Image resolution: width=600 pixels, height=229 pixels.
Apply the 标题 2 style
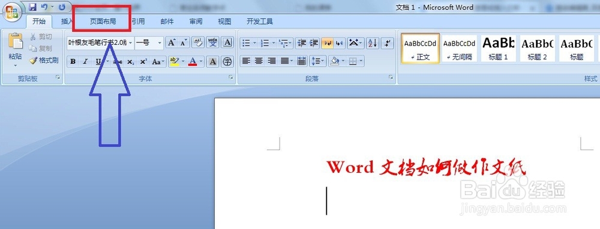coord(537,48)
